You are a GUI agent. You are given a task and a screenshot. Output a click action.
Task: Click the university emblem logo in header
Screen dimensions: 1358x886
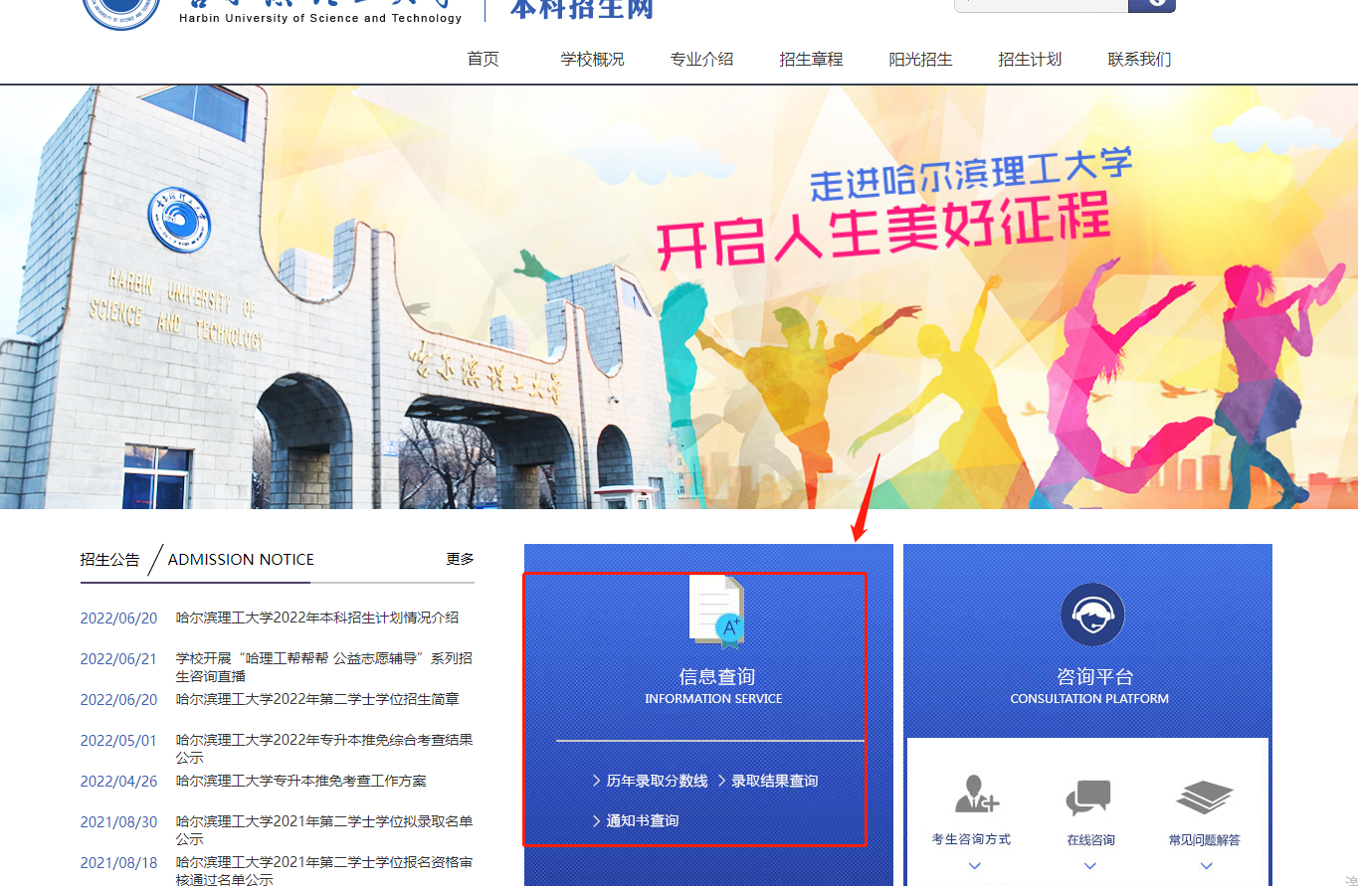[x=121, y=14]
